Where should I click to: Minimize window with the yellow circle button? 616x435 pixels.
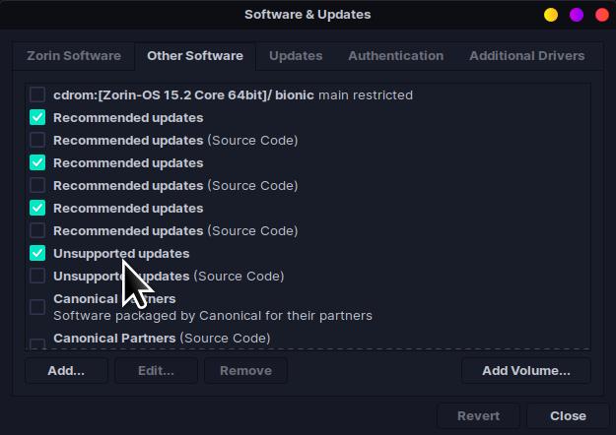(x=551, y=15)
